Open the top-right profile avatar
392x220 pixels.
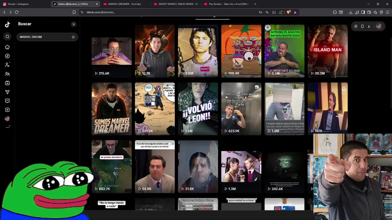[x=379, y=26]
